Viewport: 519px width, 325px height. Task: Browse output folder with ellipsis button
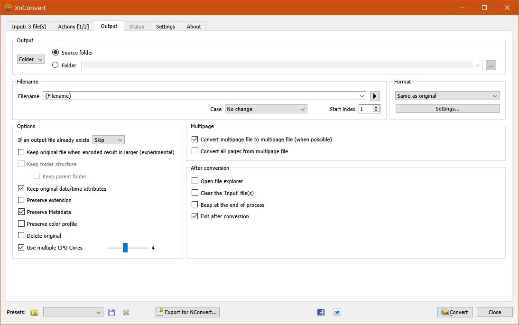[491, 65]
